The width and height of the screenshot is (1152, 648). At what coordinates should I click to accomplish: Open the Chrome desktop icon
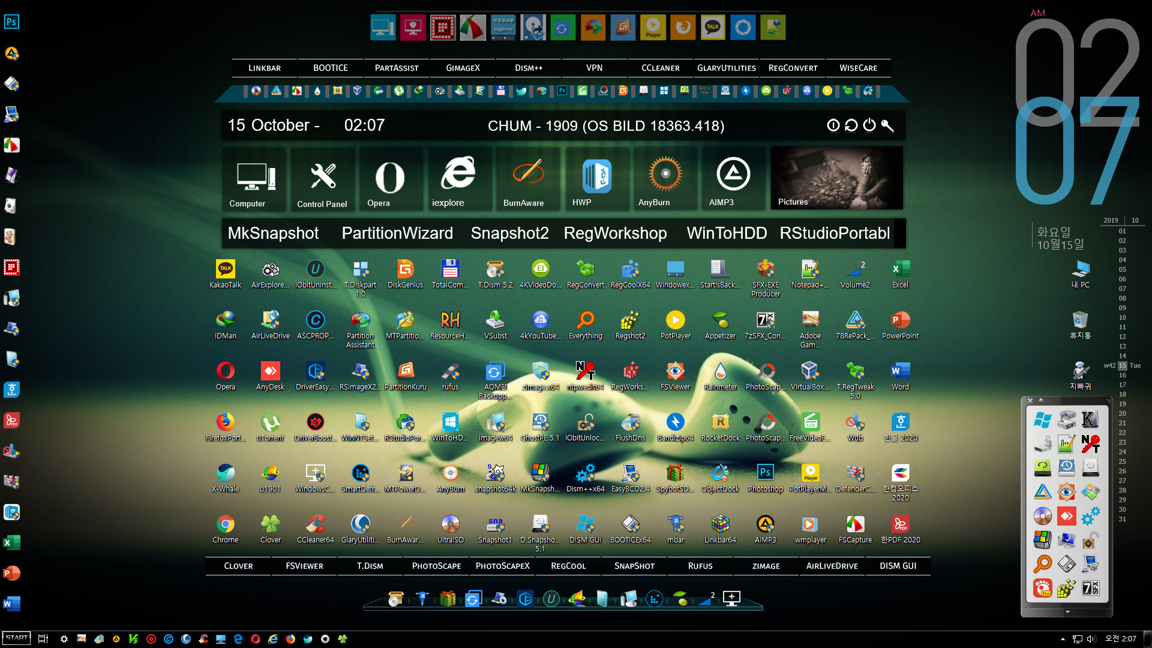225,529
